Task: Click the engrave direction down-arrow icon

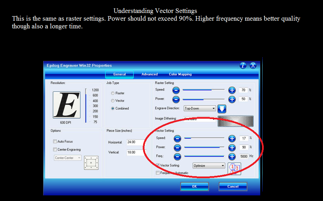Action: 222,109
